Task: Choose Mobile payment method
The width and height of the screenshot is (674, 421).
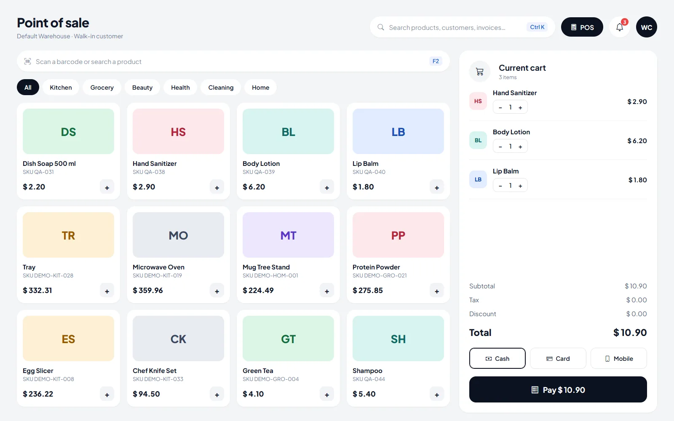Action: (619, 358)
